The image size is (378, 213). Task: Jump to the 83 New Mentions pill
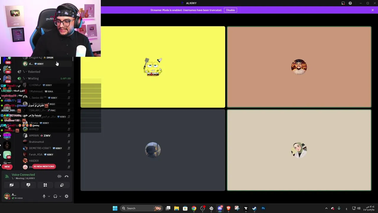[x=44, y=167]
